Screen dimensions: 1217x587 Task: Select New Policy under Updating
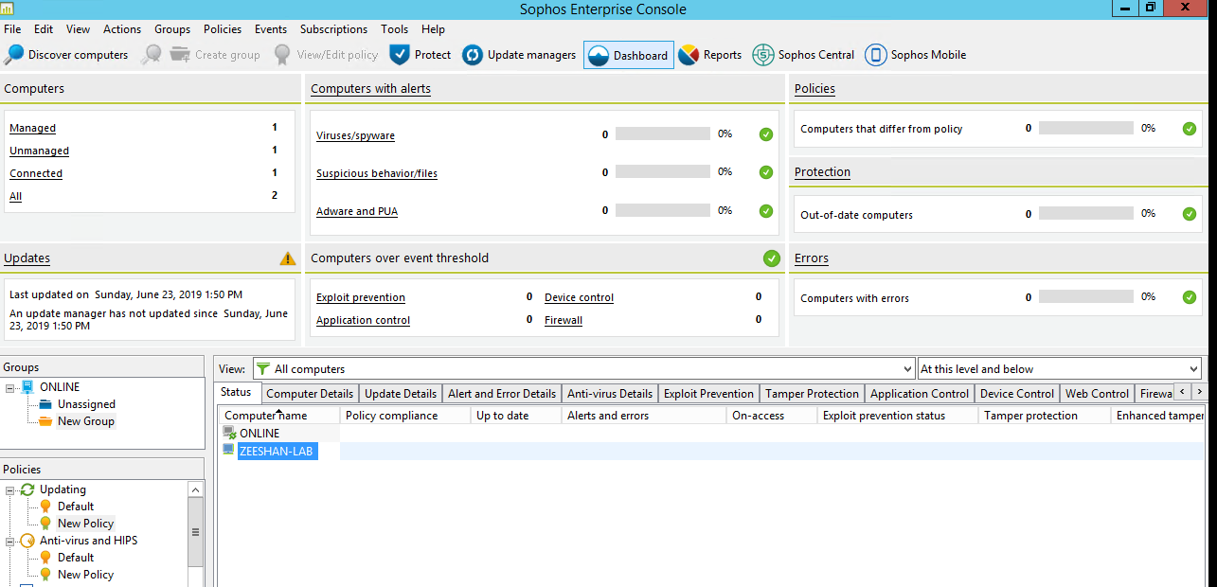coord(85,524)
